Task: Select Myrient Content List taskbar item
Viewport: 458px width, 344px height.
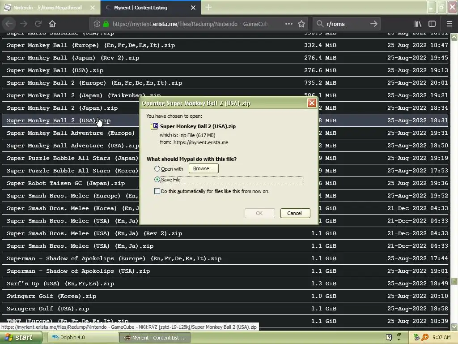Action: [x=154, y=338]
